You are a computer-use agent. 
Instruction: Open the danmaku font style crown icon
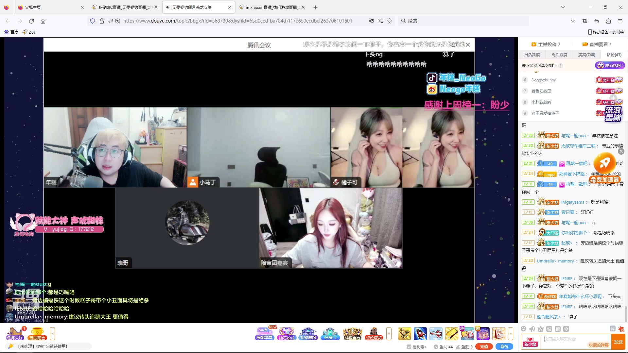pyautogui.click(x=541, y=329)
